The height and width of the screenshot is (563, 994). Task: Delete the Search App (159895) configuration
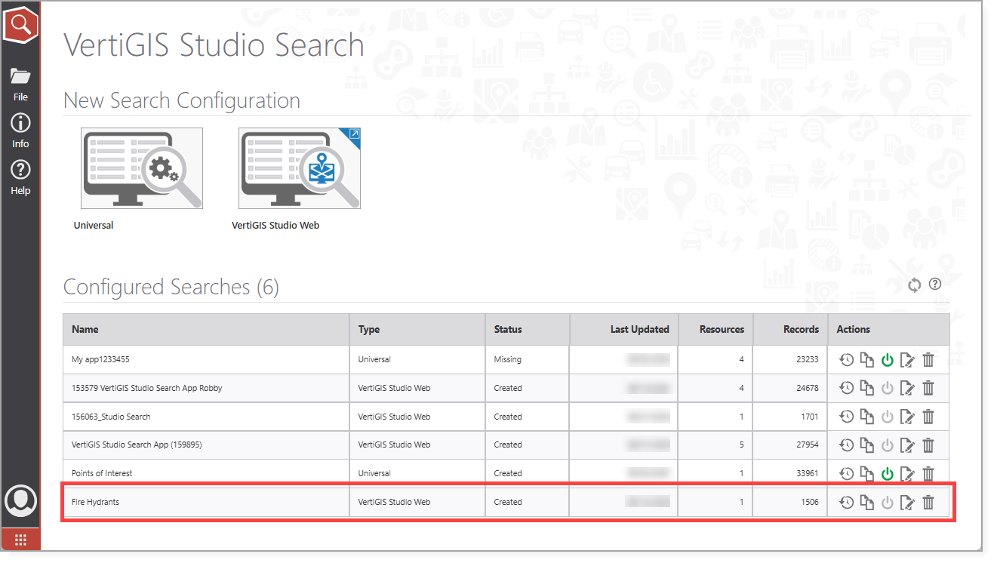(x=928, y=445)
